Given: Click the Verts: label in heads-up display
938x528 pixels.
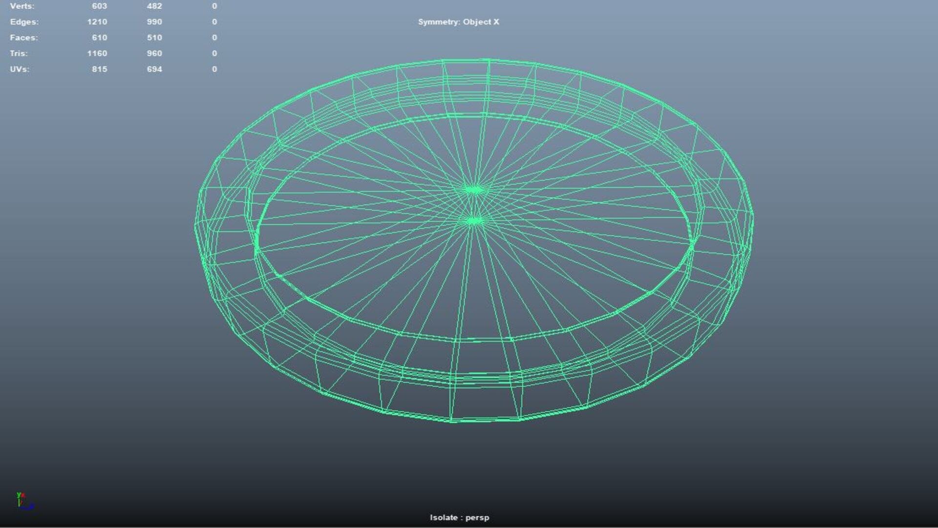Looking at the screenshot, I should 22,6.
